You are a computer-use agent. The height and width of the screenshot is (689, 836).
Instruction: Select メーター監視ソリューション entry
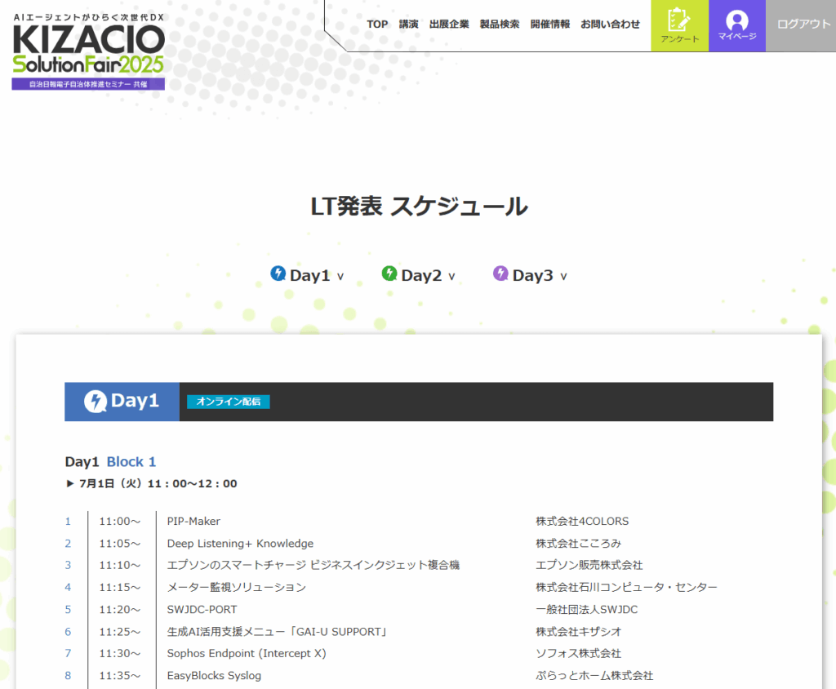[x=236, y=587]
